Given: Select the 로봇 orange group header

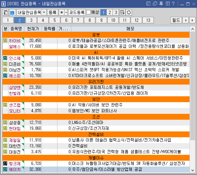Looking at the screenshot, I should [96, 35].
